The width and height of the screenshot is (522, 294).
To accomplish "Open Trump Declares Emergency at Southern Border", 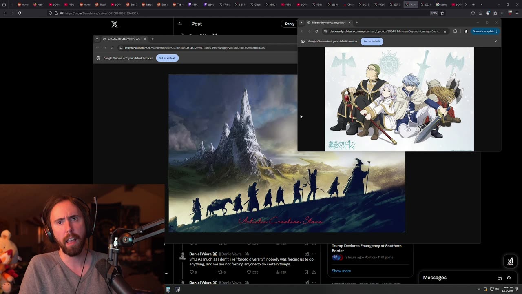I will [367, 248].
